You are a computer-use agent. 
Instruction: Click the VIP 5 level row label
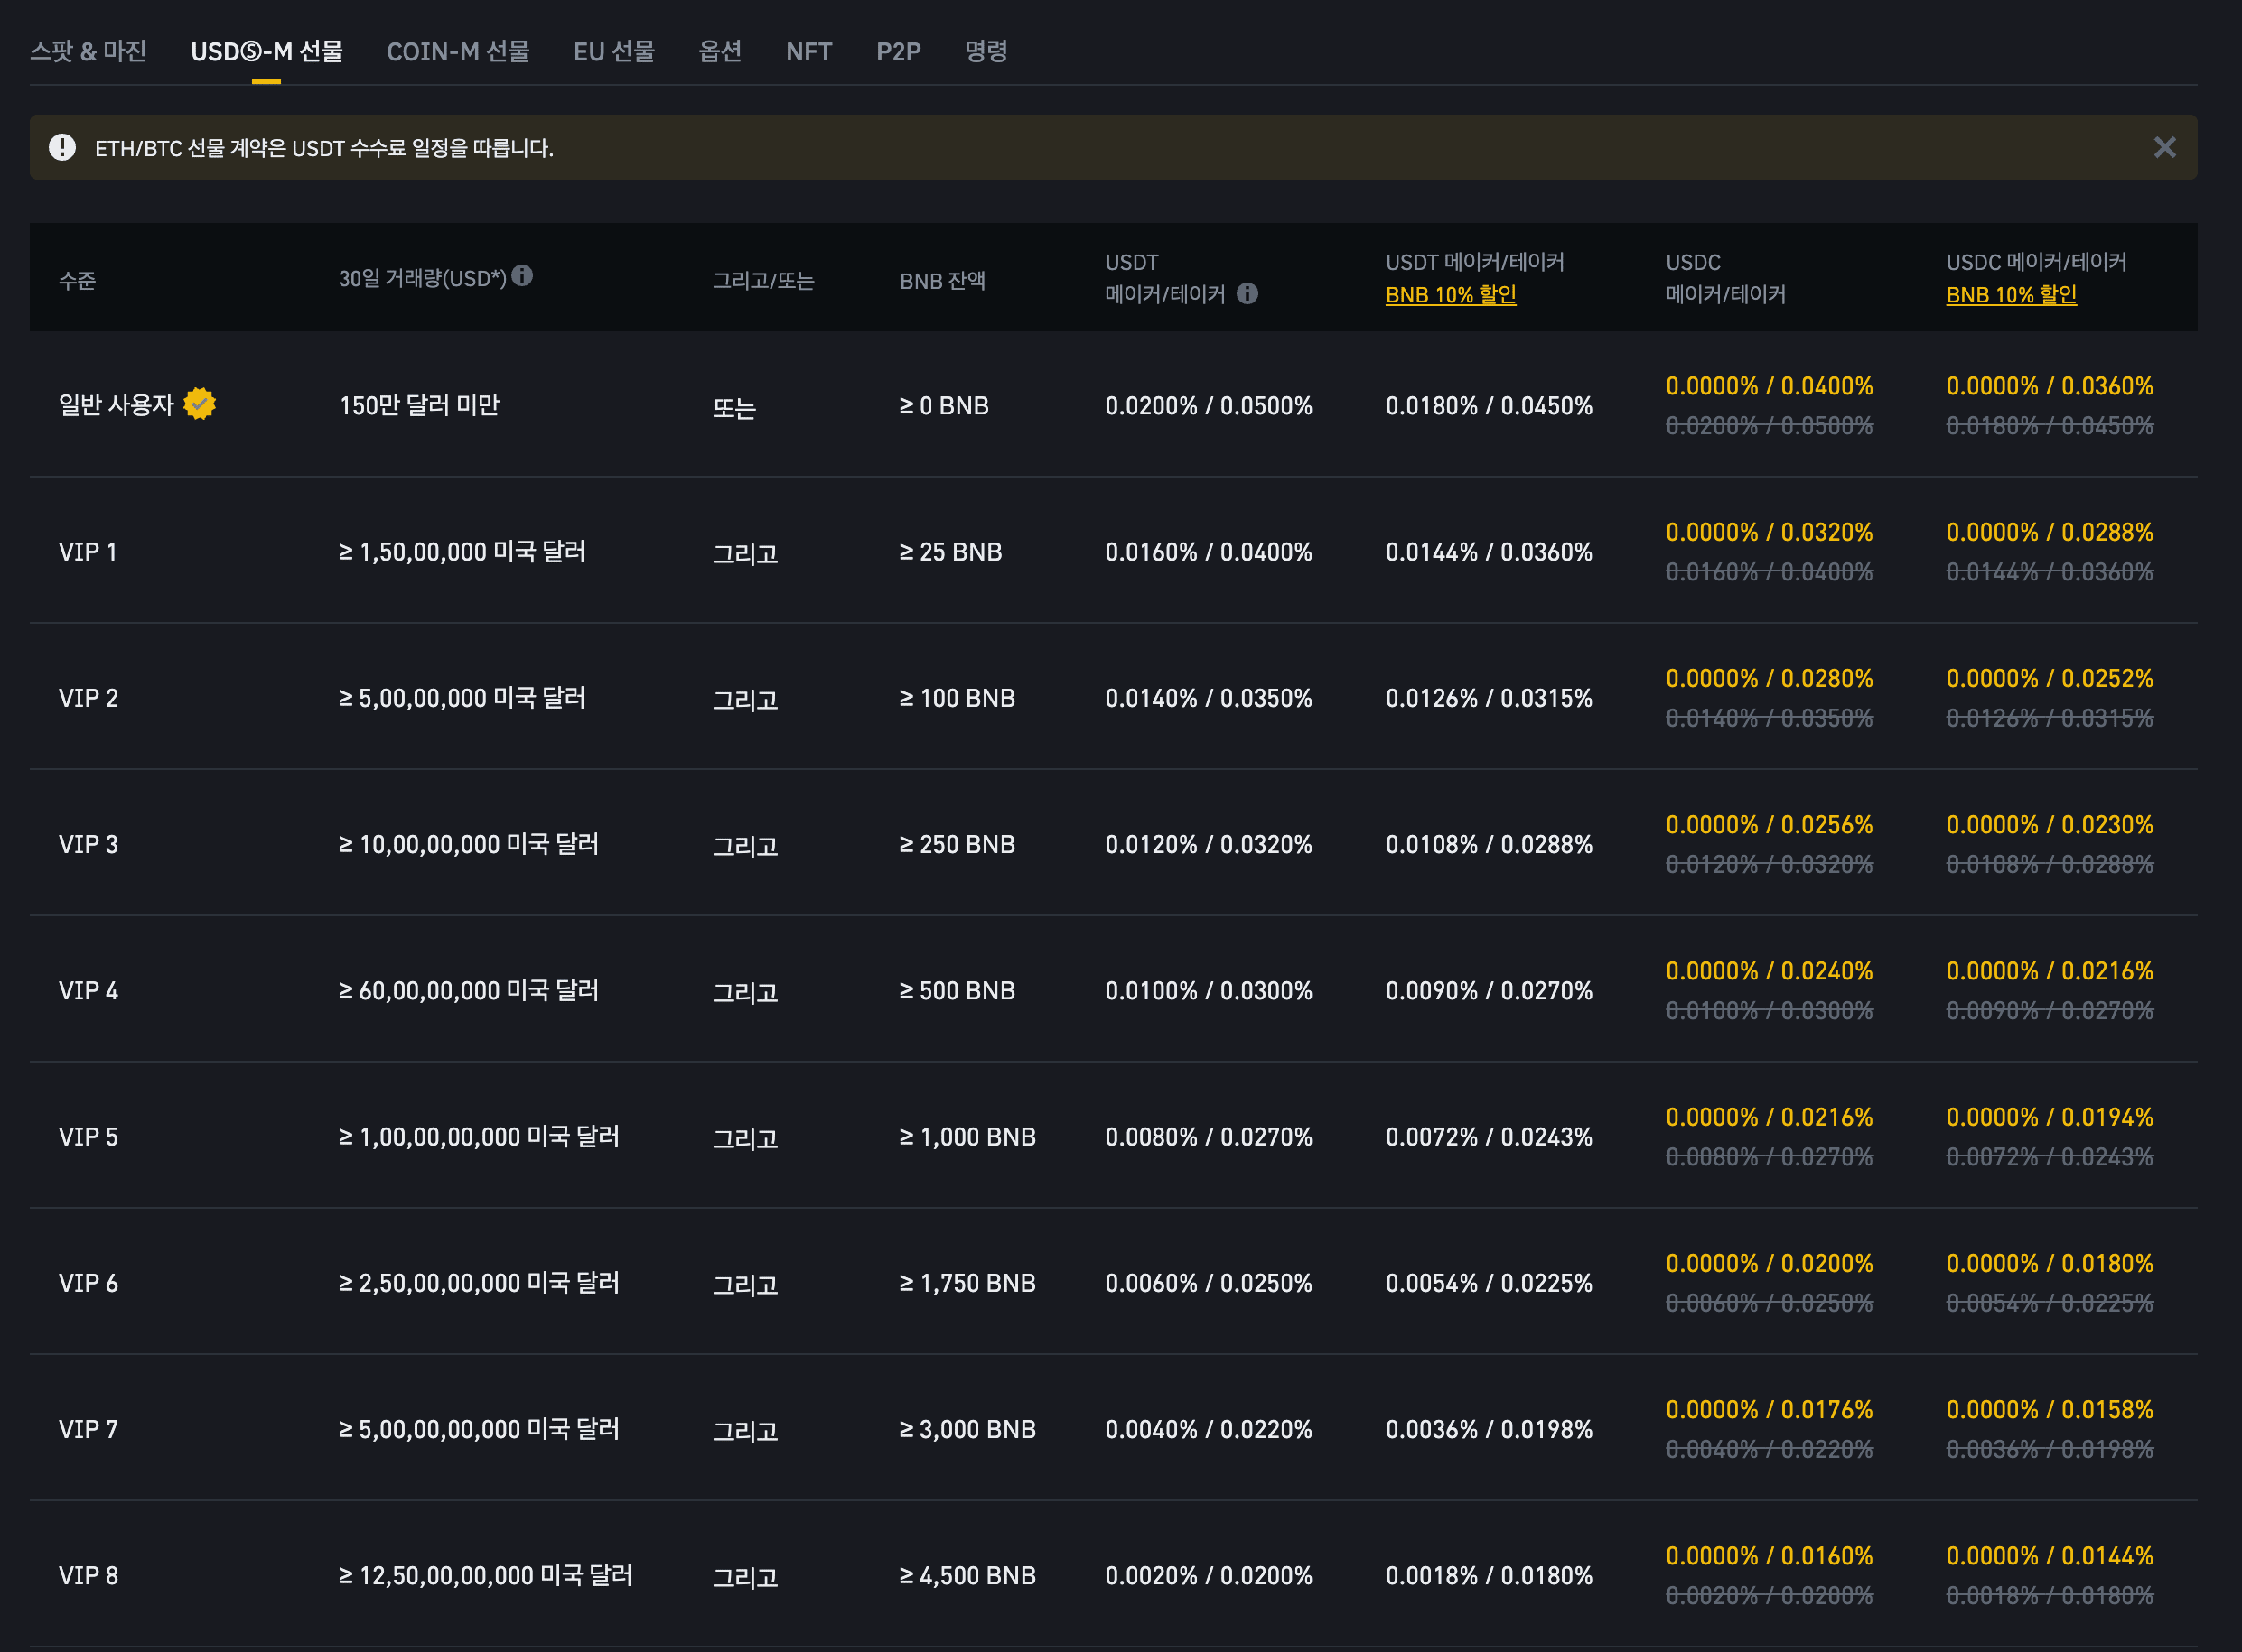pyautogui.click(x=88, y=1137)
